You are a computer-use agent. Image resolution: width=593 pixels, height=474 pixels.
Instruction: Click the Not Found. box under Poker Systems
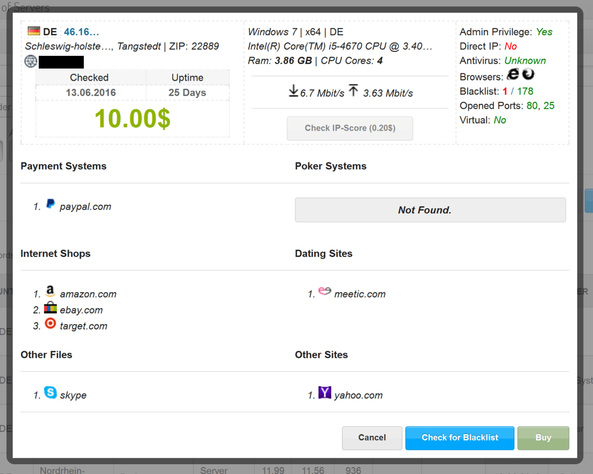click(x=430, y=210)
